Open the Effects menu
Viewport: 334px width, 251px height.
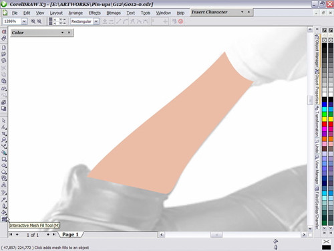[x=95, y=13]
